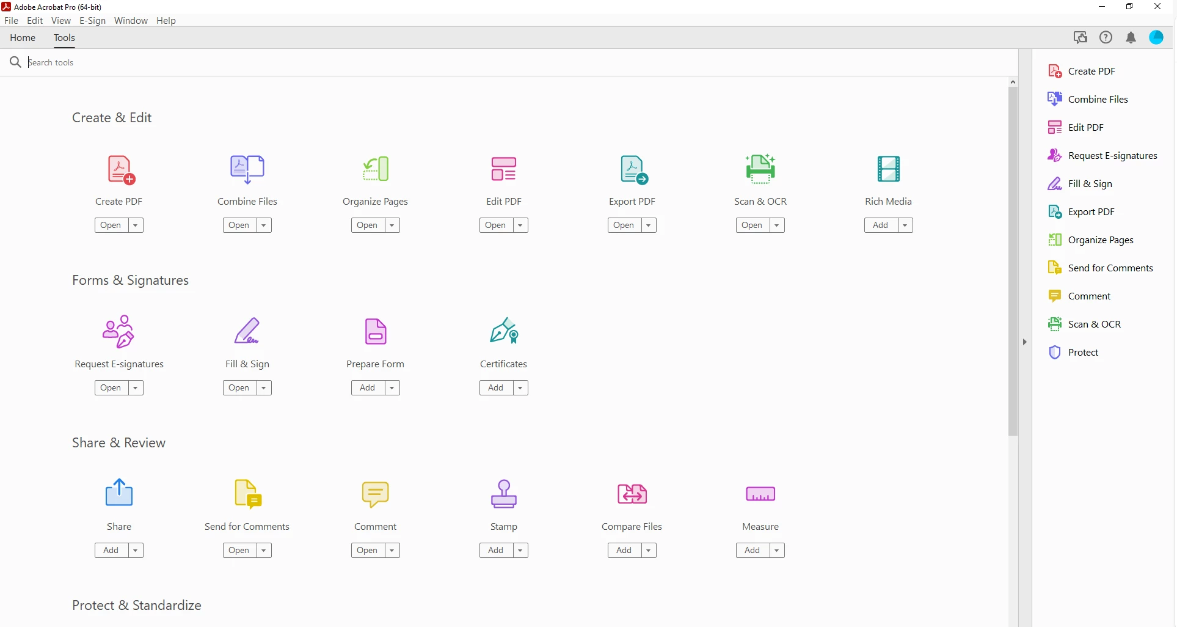This screenshot has width=1177, height=627.
Task: Click the Prepare Form icon
Action: pyautogui.click(x=376, y=331)
